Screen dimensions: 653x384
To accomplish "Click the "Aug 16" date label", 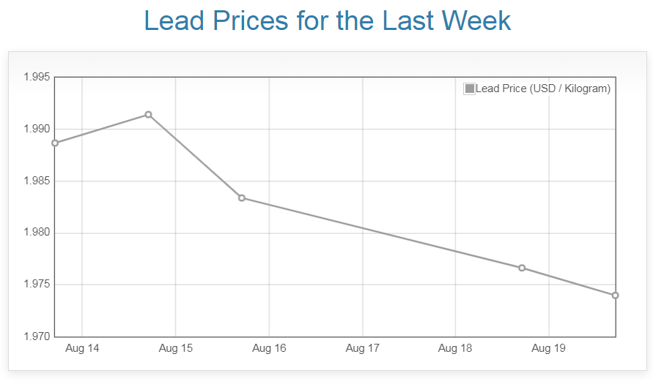I will click(269, 349).
